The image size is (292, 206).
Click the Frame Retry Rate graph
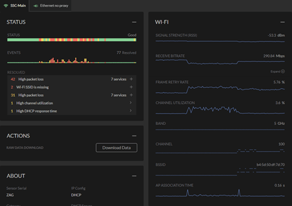tap(220, 89)
